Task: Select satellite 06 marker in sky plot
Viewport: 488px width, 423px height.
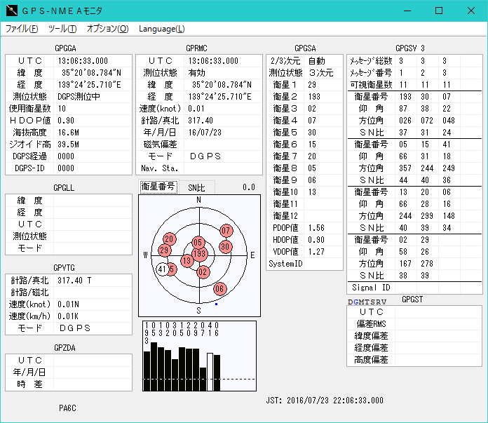Action: [x=219, y=289]
